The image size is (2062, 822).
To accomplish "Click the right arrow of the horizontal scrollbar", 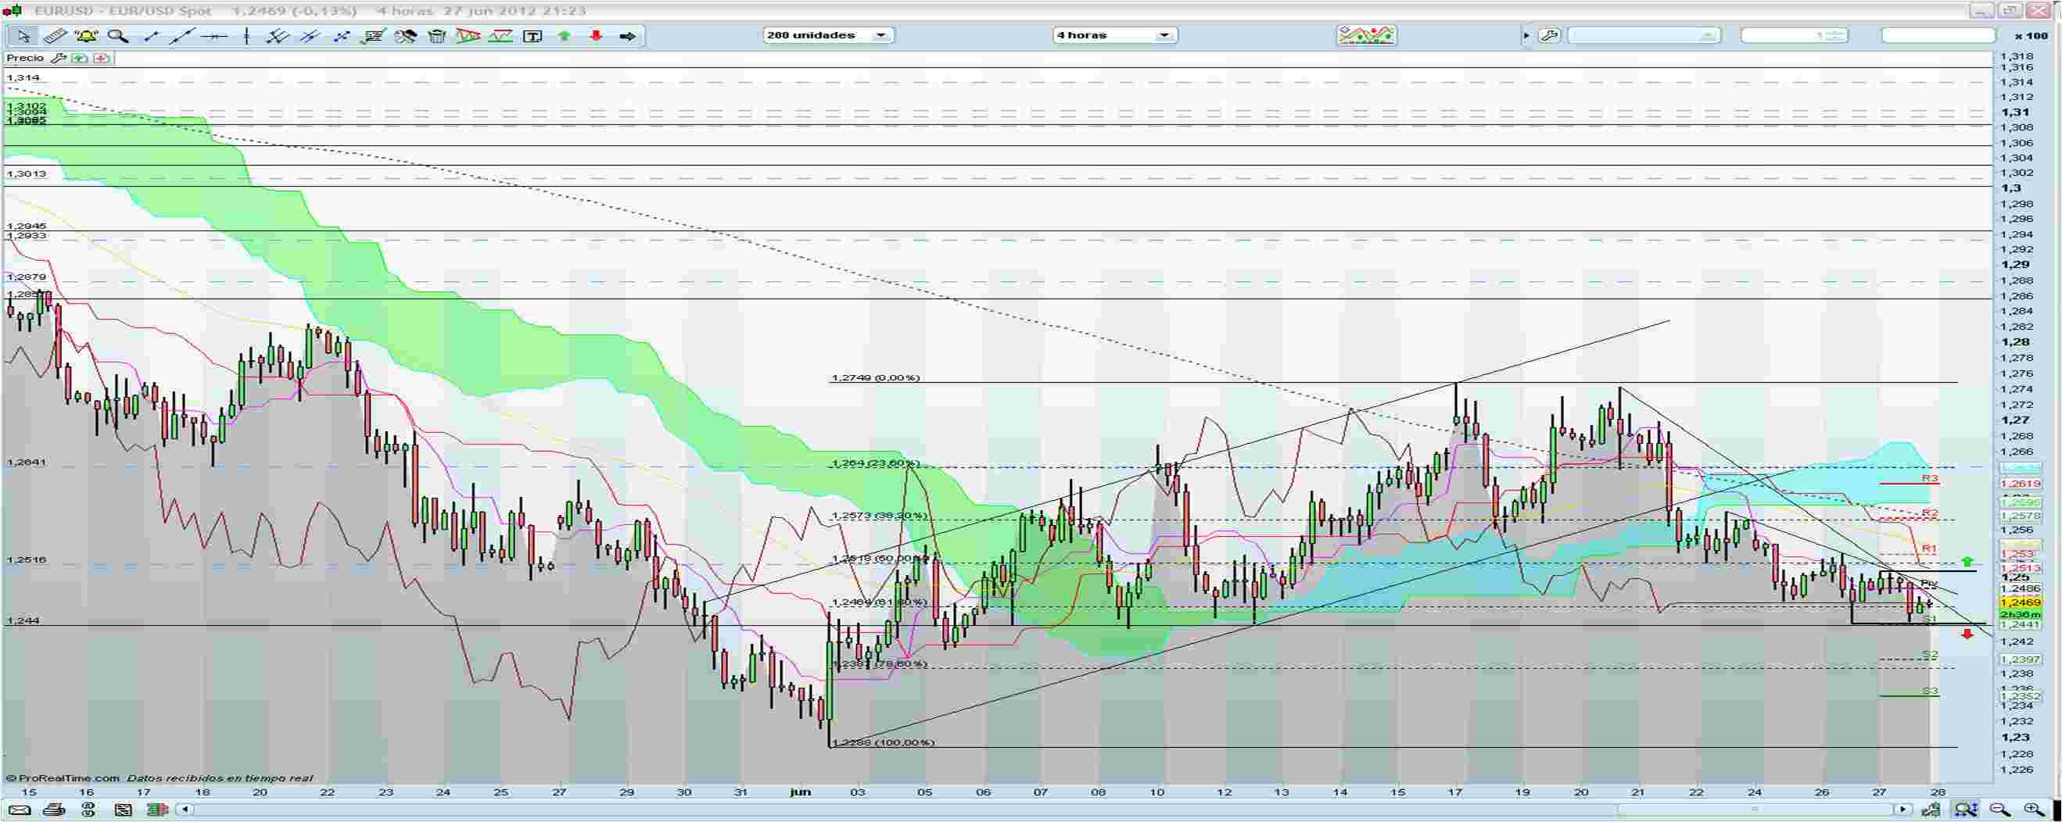I will click(x=1903, y=810).
